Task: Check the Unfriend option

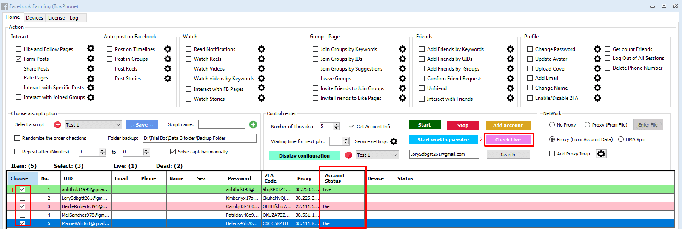Action: point(422,88)
